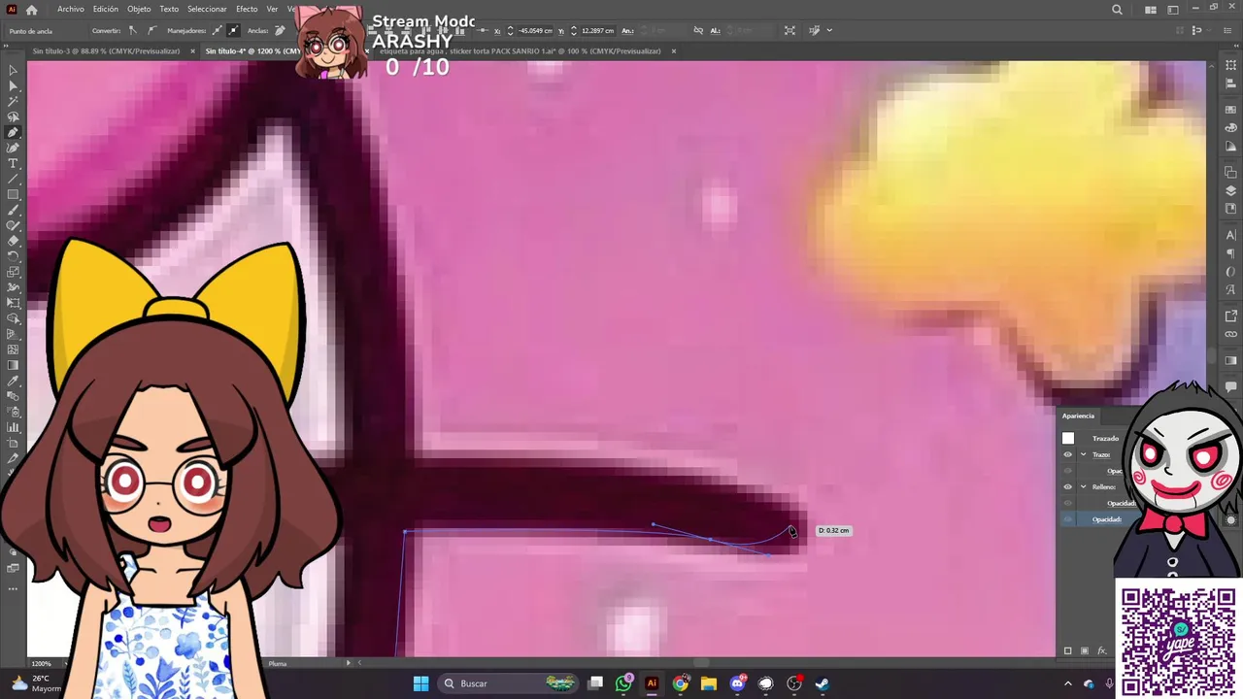The width and height of the screenshot is (1243, 699).
Task: Select the Line Segment tool
Action: click(x=13, y=180)
